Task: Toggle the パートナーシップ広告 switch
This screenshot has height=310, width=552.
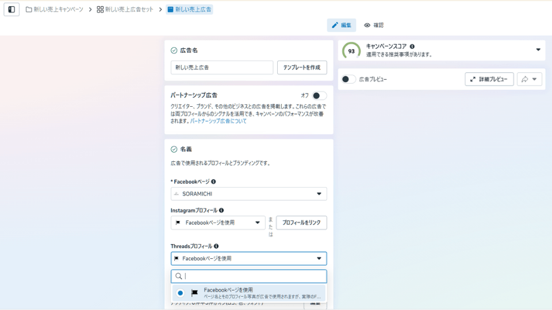Action: tap(319, 96)
